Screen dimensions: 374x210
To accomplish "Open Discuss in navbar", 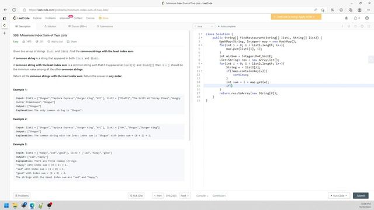I will (90, 18).
